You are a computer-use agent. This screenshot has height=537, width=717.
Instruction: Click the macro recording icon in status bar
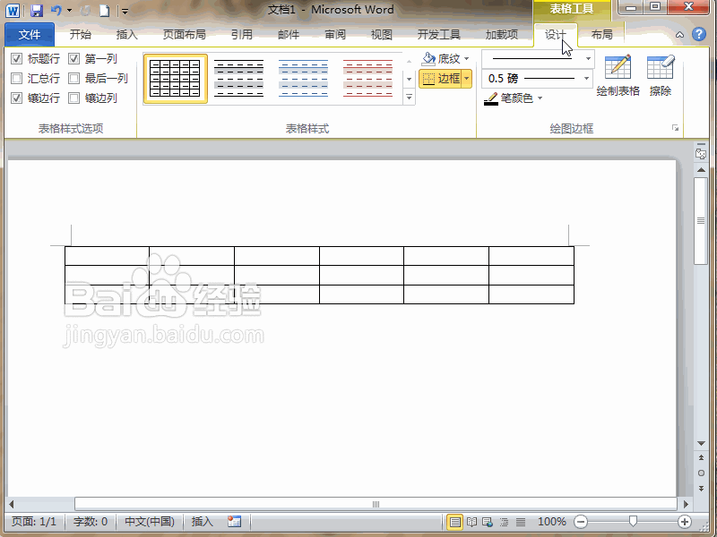tap(234, 522)
